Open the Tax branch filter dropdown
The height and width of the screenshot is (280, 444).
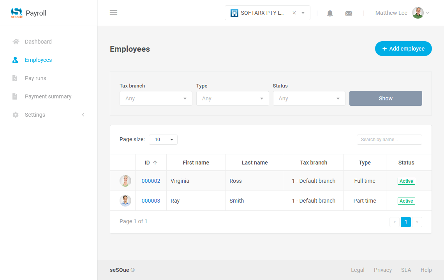156,98
